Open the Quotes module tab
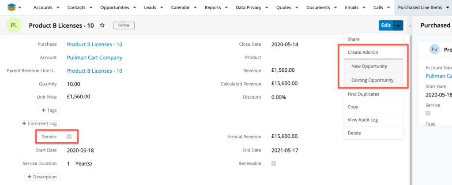 pyautogui.click(x=284, y=8)
